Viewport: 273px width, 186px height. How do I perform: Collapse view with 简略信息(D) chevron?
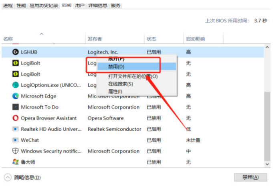pos(7,177)
